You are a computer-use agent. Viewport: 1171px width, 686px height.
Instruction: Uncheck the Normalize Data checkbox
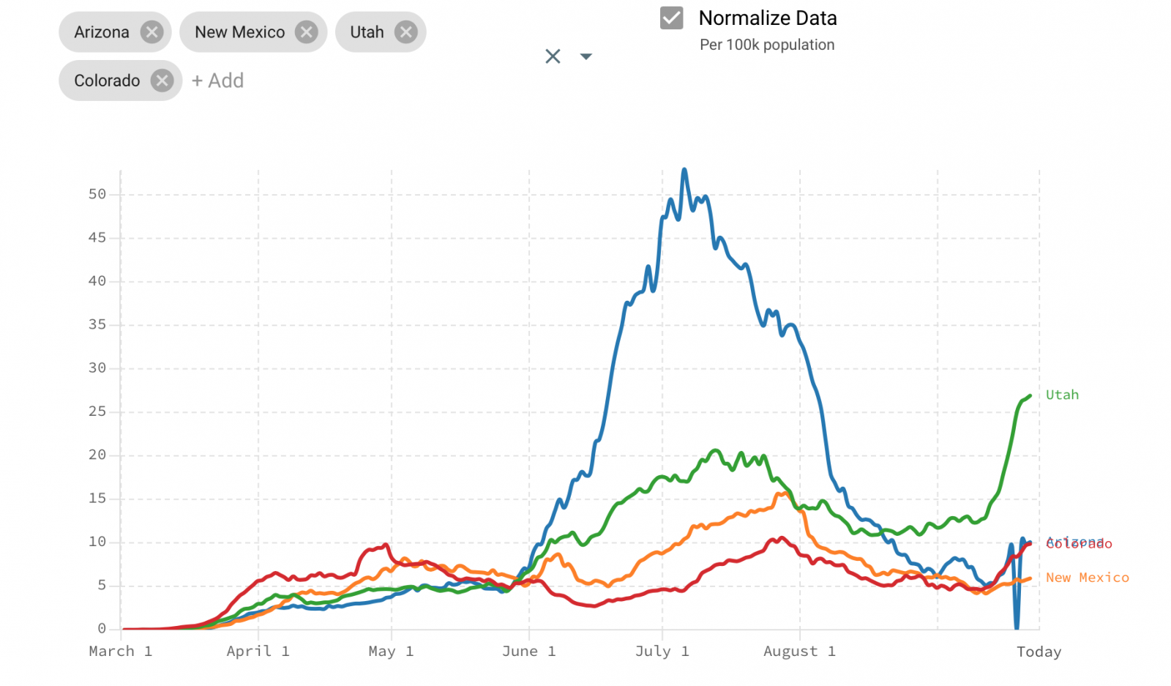pyautogui.click(x=671, y=18)
